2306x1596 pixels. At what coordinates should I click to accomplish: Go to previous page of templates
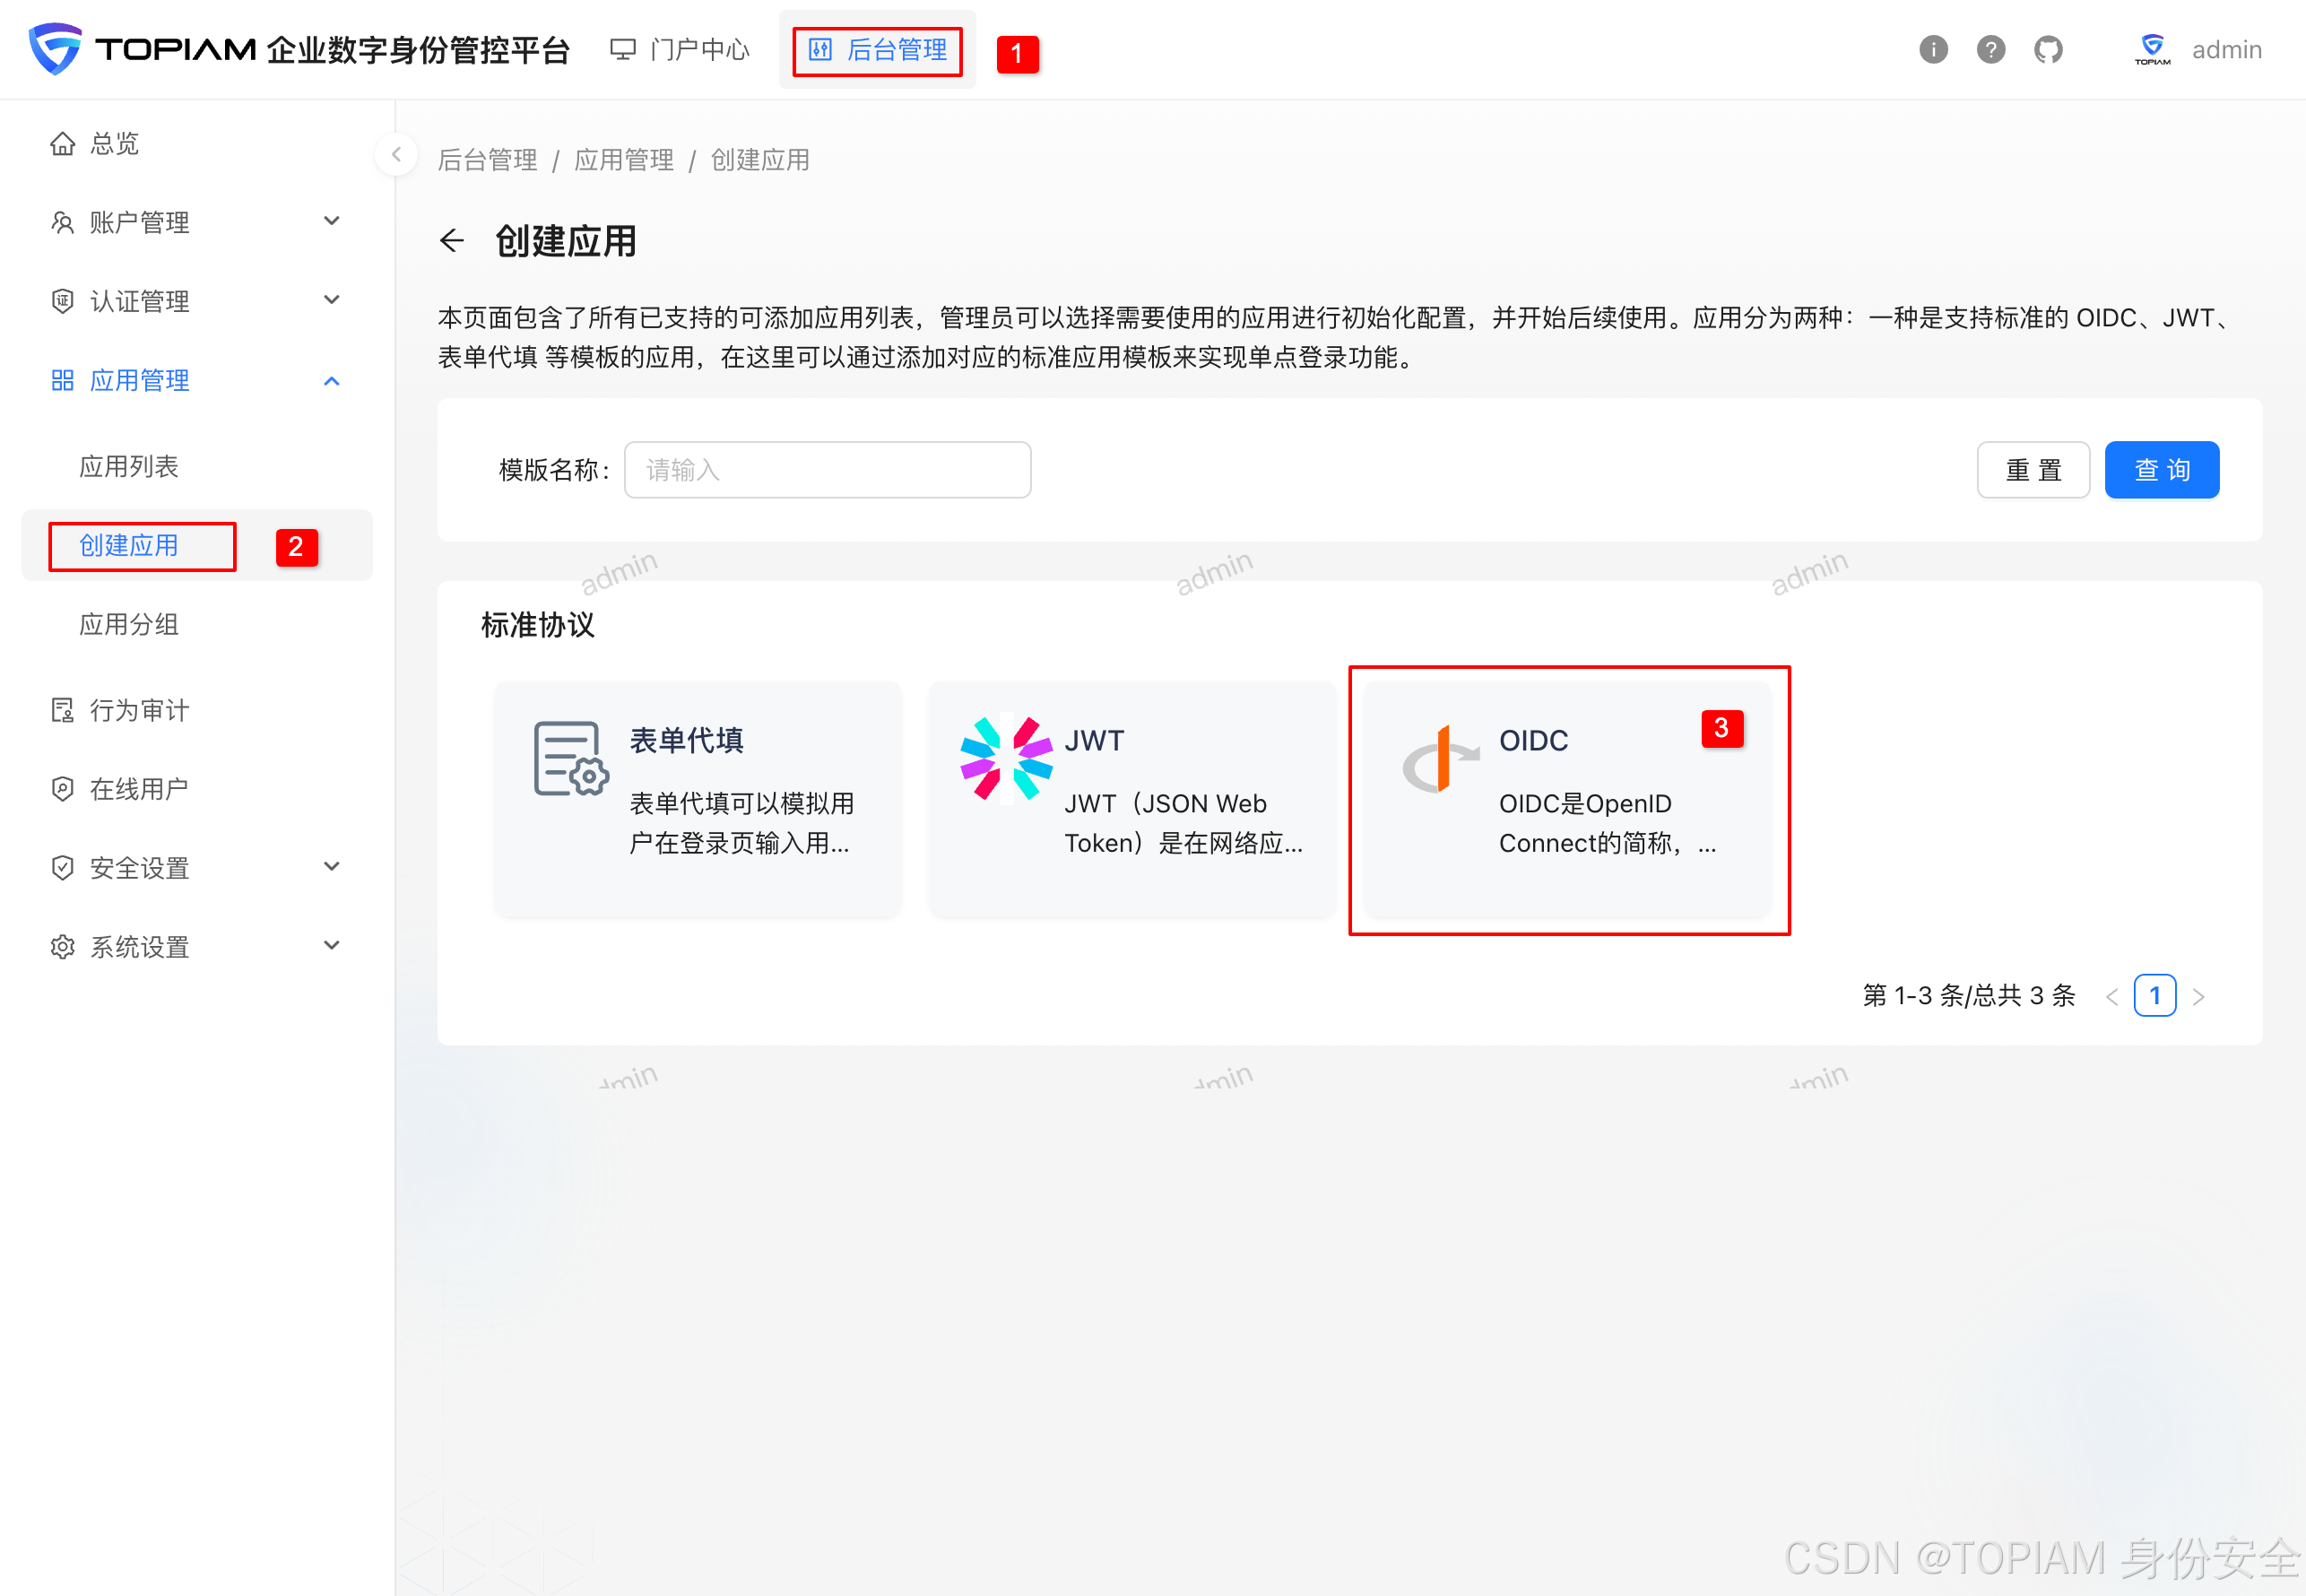(2112, 996)
